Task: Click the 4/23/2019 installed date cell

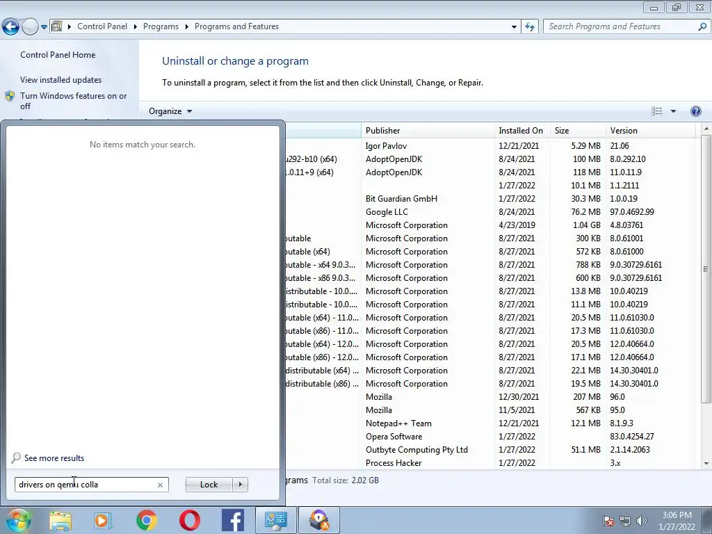Action: coord(517,225)
